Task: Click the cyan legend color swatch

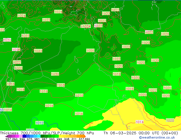Action: (39, 136)
